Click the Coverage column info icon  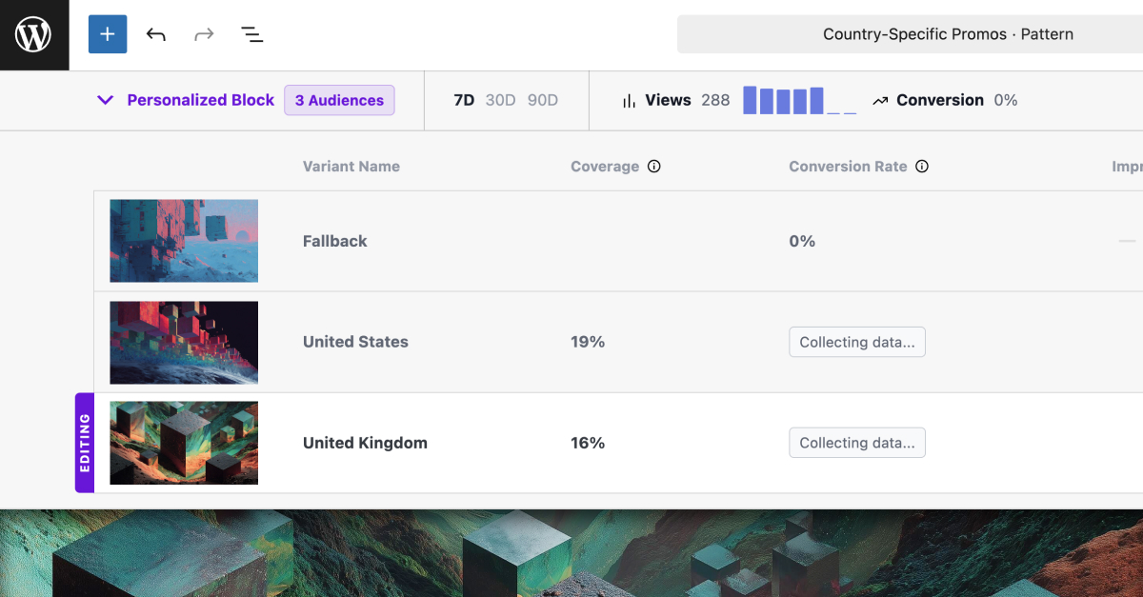653,166
